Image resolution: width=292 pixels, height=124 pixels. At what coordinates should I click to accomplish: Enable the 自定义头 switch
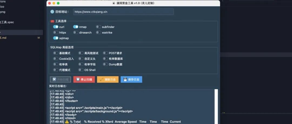(81, 59)
